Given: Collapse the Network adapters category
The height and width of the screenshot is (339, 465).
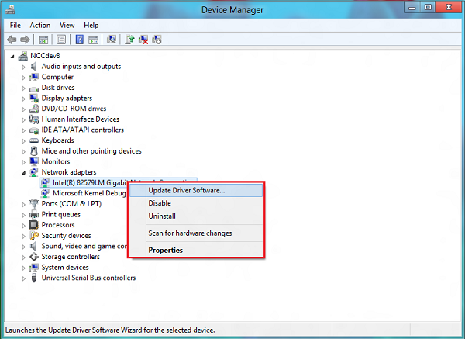Looking at the screenshot, I should click(x=23, y=172).
